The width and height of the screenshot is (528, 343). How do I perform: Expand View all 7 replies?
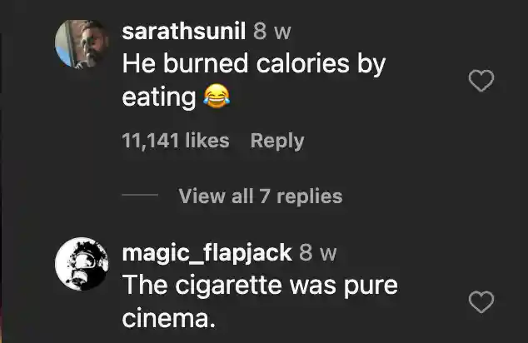(x=260, y=196)
